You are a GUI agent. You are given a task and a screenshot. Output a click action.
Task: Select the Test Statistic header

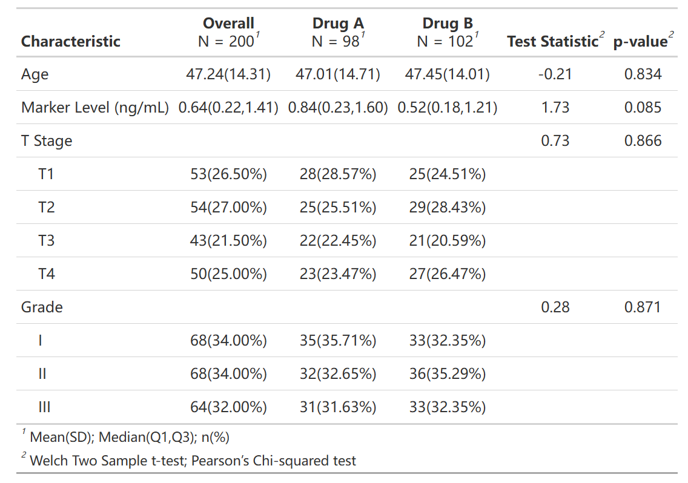555,41
